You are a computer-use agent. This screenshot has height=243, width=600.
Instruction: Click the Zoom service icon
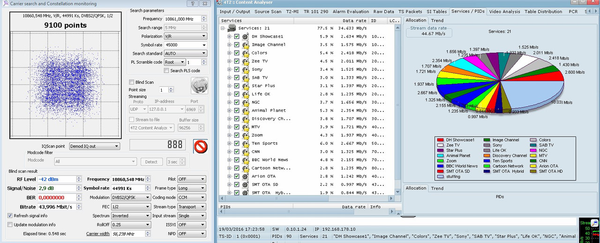coord(245,135)
